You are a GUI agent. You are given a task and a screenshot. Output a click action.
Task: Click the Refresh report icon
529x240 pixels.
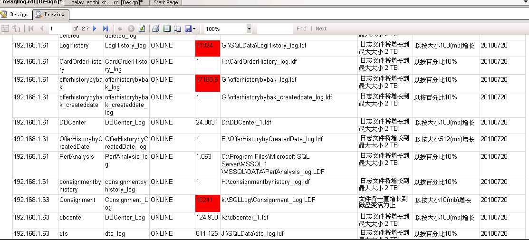[142, 29]
